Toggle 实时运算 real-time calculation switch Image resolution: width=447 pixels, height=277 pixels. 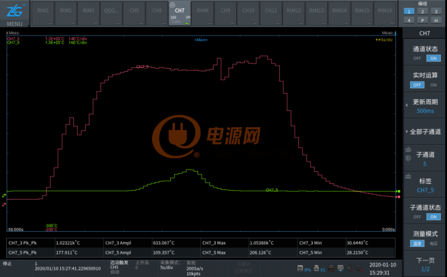(x=426, y=85)
